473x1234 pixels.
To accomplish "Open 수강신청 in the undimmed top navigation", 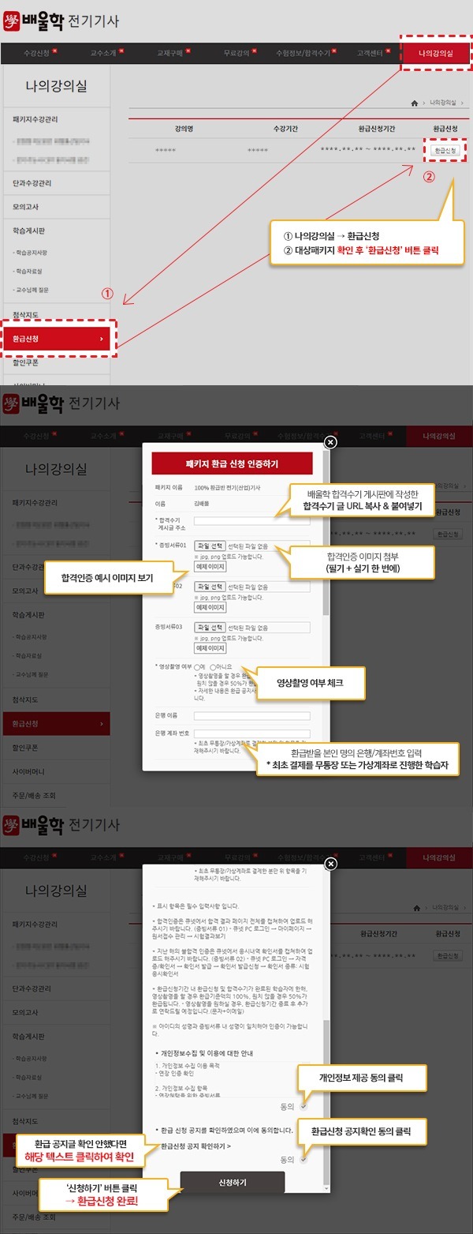I will tap(37, 53).
